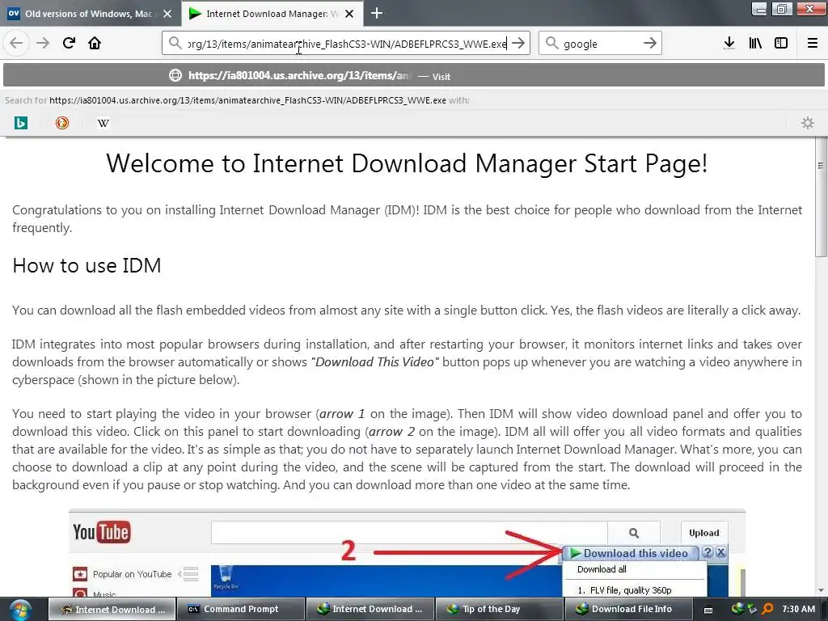Click the YouTube logo in the picture
The width and height of the screenshot is (828, 621).
[101, 532]
